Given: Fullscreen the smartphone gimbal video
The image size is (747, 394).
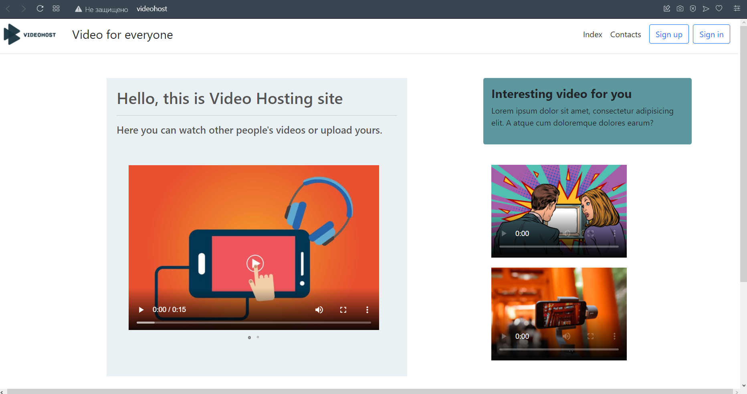Looking at the screenshot, I should [590, 336].
